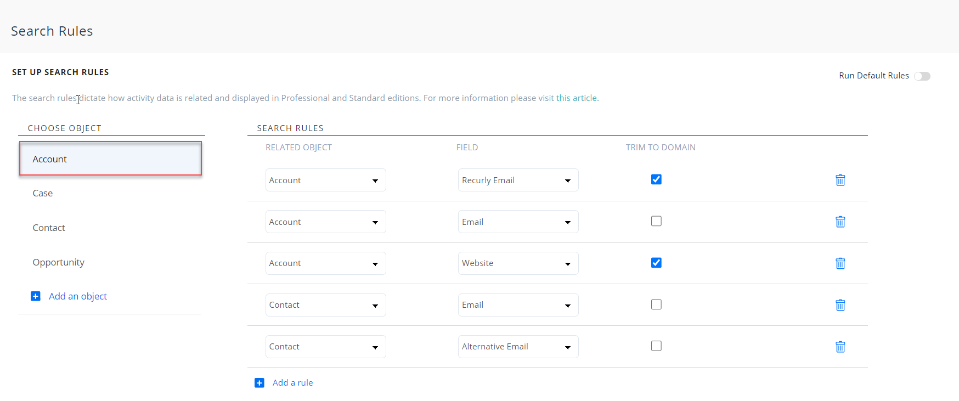
Task: Click the plus icon beside Add a rule
Action: coord(260,383)
